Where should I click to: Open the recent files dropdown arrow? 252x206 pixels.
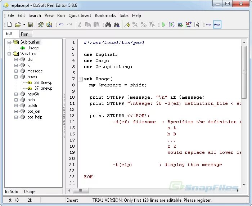click(x=24, y=24)
